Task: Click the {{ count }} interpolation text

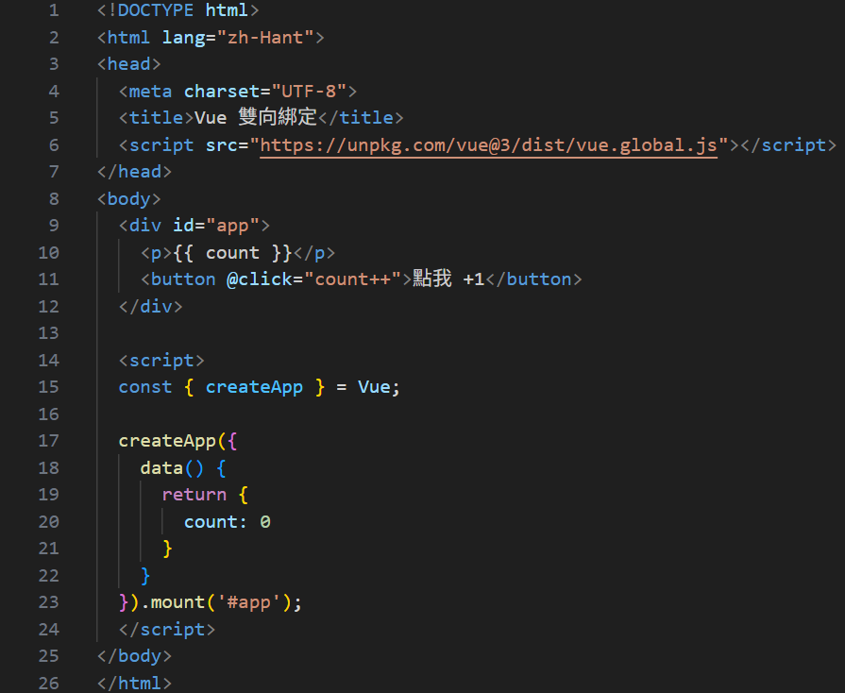Action: [x=232, y=253]
